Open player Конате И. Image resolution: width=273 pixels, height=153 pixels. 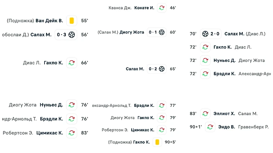144,8
